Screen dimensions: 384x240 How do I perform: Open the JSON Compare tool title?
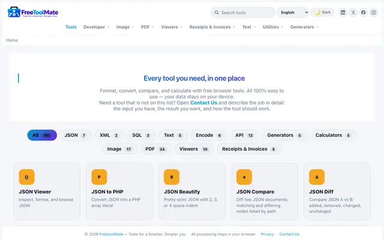point(255,192)
